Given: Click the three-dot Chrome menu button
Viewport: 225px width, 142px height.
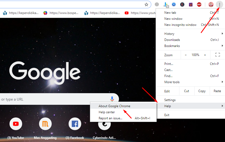Looking at the screenshot, I should (x=219, y=4).
